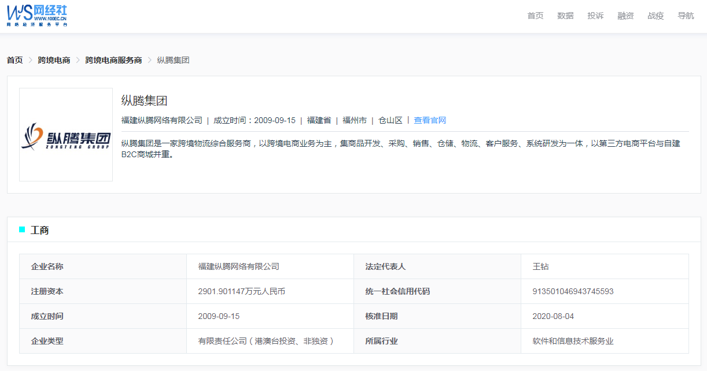Open the 融资 navigation item
This screenshot has height=371, width=707.
point(625,16)
